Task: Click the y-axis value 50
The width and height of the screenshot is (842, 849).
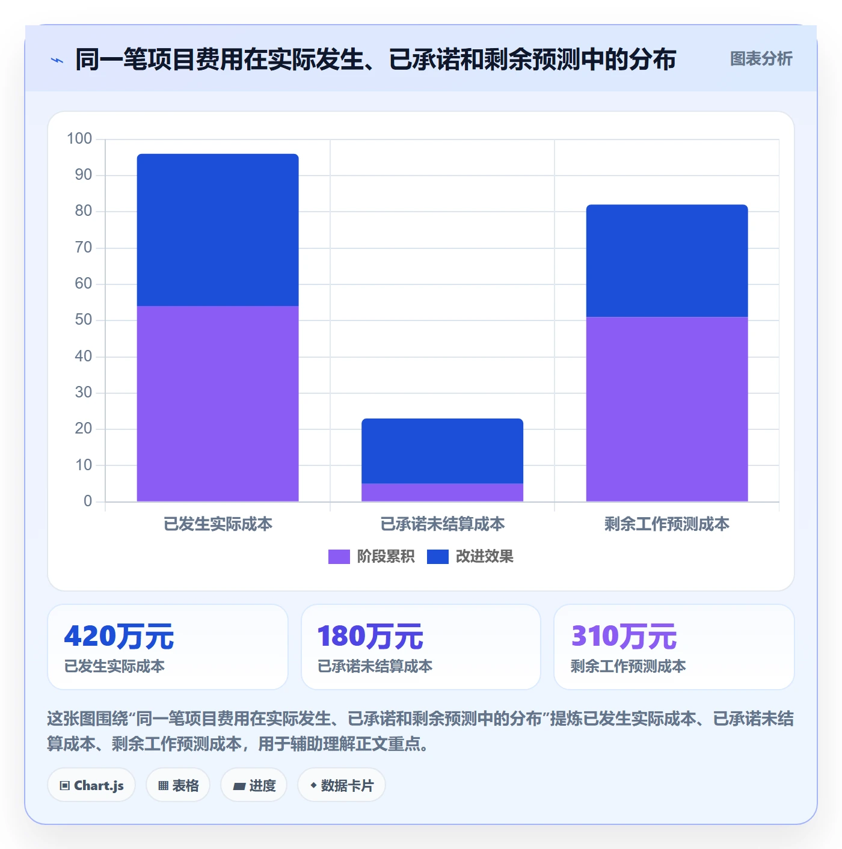Action: point(84,320)
